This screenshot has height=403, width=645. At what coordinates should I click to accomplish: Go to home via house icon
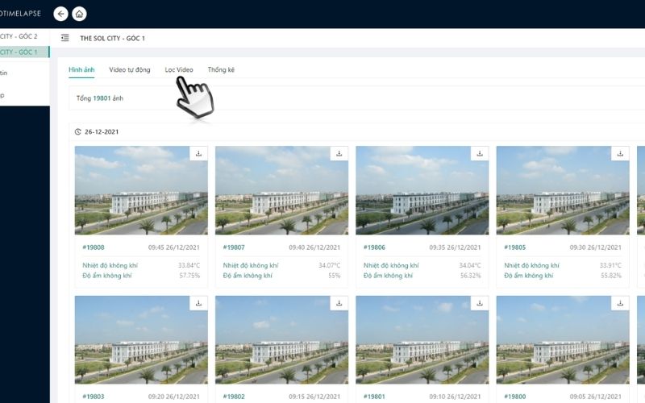point(79,14)
